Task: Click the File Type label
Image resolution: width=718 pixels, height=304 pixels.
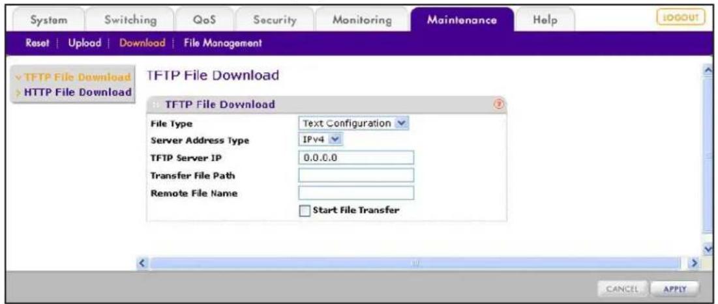Action: (172, 124)
